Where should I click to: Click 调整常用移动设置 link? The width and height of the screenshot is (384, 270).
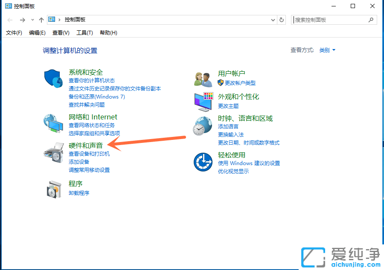89,170
